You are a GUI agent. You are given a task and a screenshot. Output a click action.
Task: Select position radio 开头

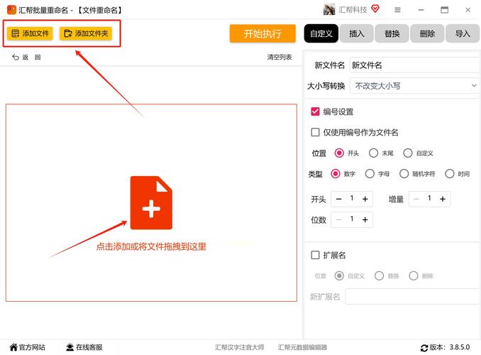[x=339, y=153]
